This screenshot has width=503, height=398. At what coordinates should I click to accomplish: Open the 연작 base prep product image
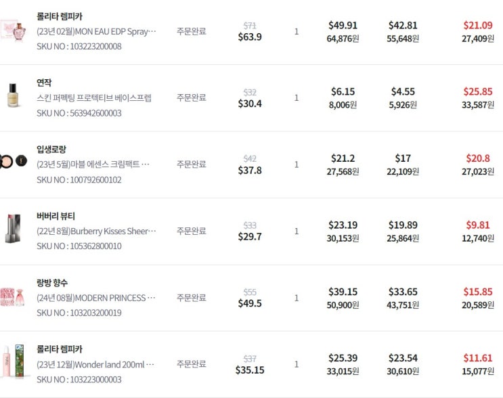pyautogui.click(x=12, y=97)
